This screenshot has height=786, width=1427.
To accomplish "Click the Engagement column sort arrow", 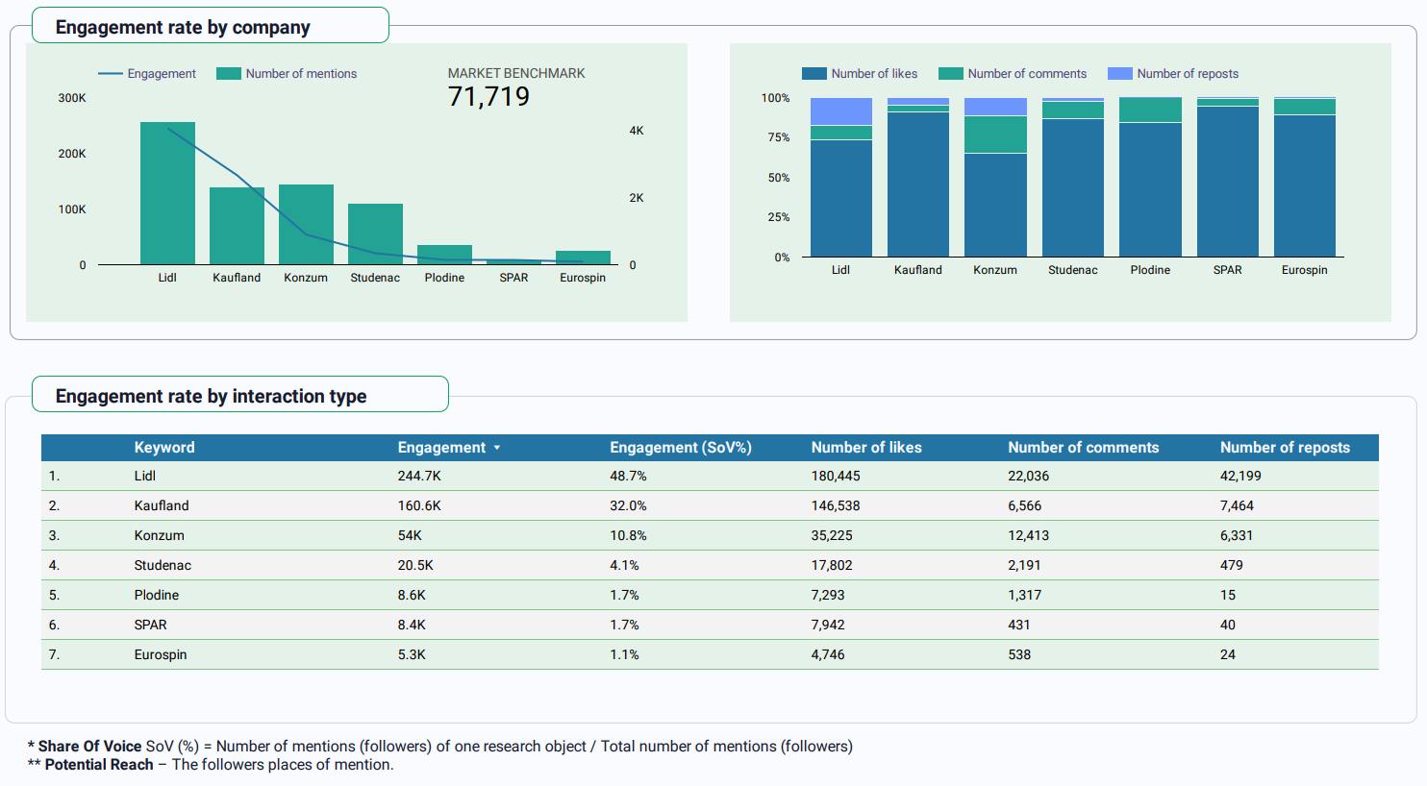I will (x=497, y=448).
